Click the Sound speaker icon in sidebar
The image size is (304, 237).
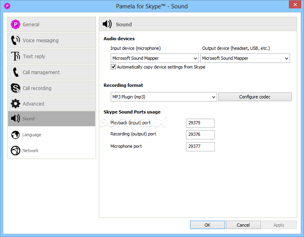click(x=15, y=118)
